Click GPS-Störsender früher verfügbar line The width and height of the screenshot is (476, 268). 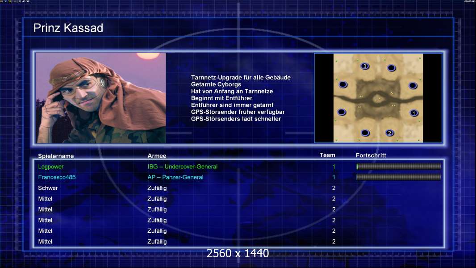tap(238, 112)
